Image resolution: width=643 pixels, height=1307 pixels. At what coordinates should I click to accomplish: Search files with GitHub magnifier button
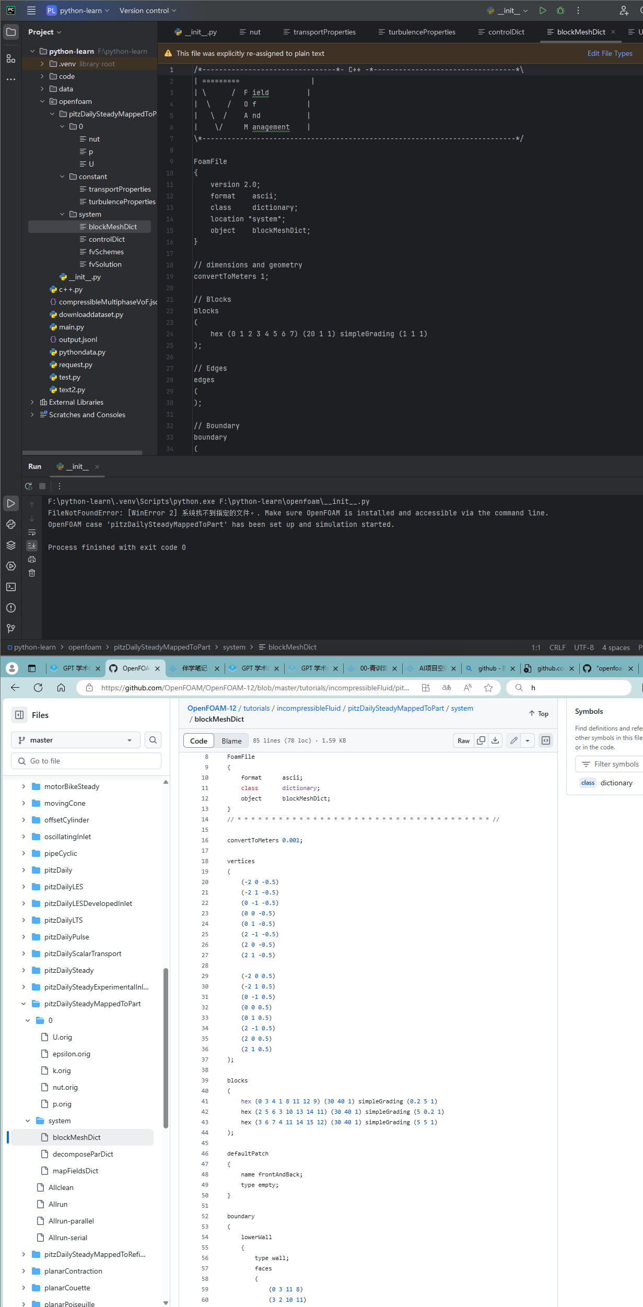point(153,740)
